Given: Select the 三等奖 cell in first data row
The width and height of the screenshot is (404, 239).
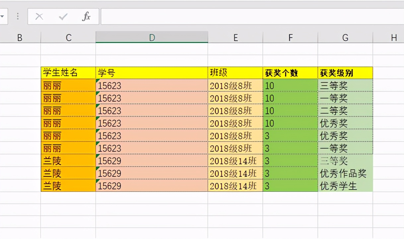Looking at the screenshot, I should (345, 85).
